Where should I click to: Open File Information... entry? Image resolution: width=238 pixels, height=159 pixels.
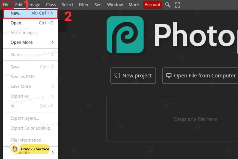[30, 140]
